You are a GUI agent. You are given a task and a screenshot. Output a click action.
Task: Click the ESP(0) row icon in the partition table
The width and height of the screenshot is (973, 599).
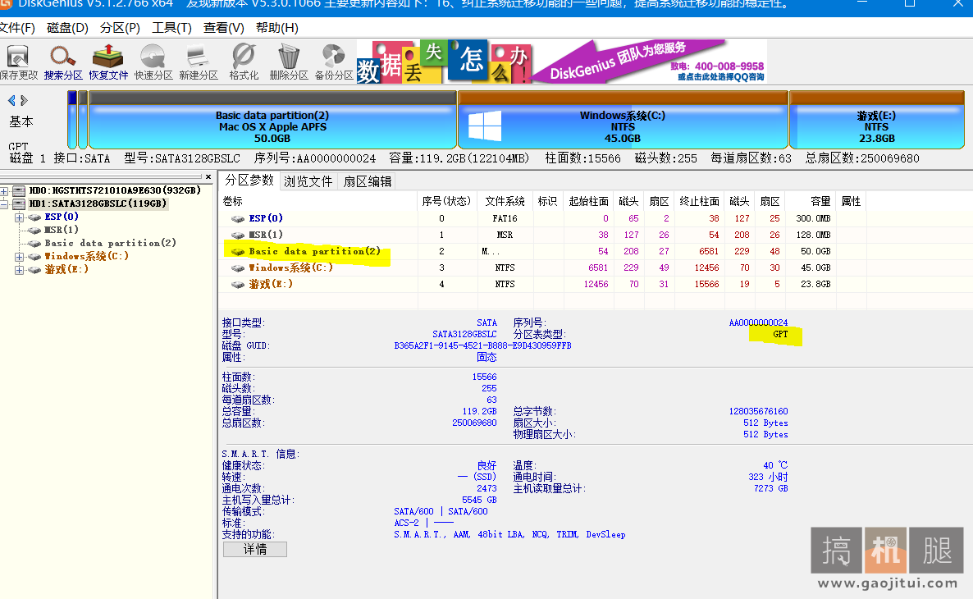(x=238, y=218)
